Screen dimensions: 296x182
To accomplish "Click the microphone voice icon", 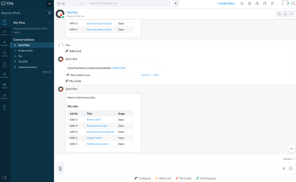I will tap(283, 168).
